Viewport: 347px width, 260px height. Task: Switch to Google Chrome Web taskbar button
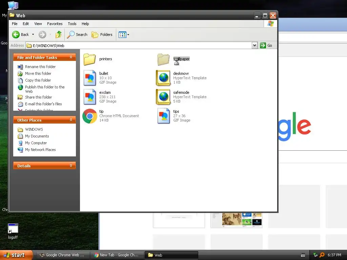pyautogui.click(x=63, y=255)
